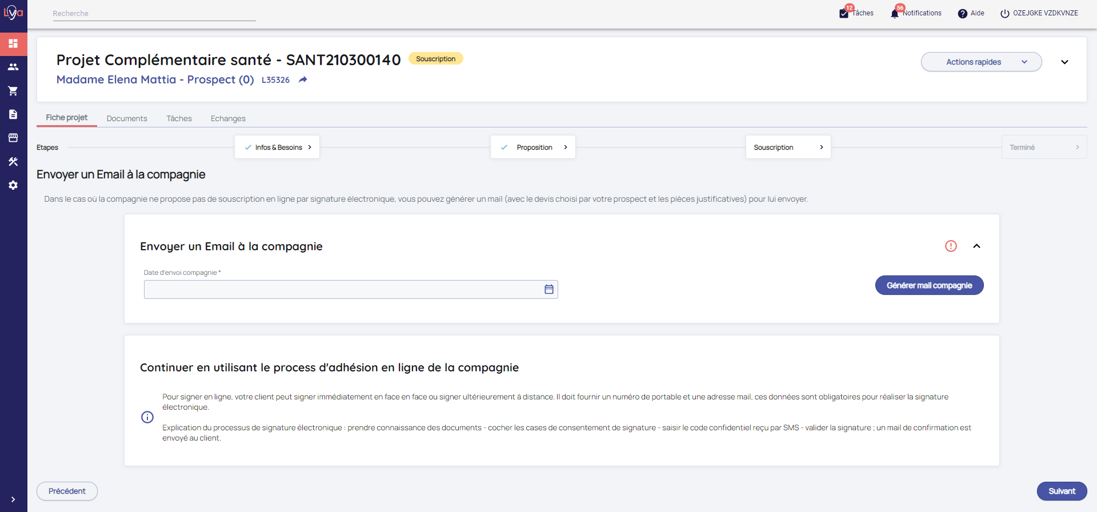Switch to the Echanges tab
1097x512 pixels.
[x=228, y=118]
